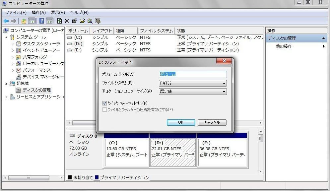This screenshot has height=191, width=330.
Task: Click the ディスクの管理 tree icon
Action: click(x=19, y=90)
